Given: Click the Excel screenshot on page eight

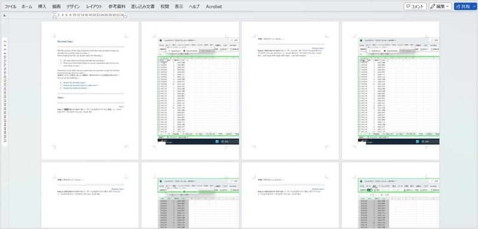Looking at the screenshot, I should tap(399, 203).
